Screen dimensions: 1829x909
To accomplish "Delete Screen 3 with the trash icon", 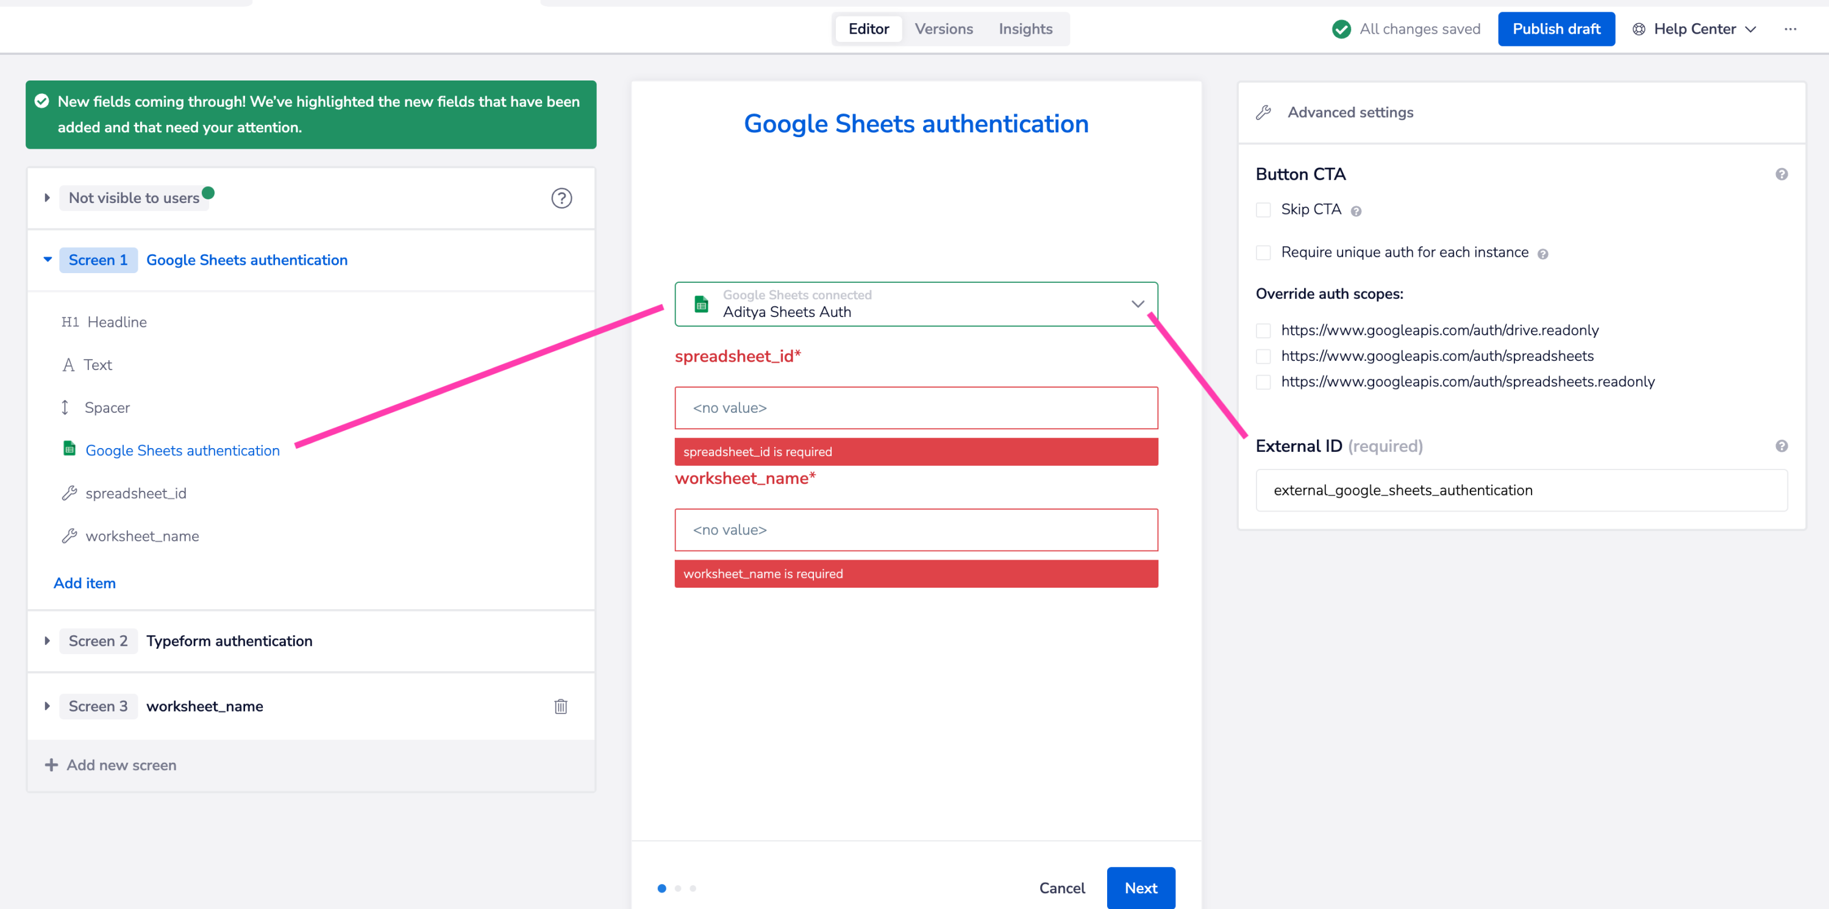I will [560, 706].
